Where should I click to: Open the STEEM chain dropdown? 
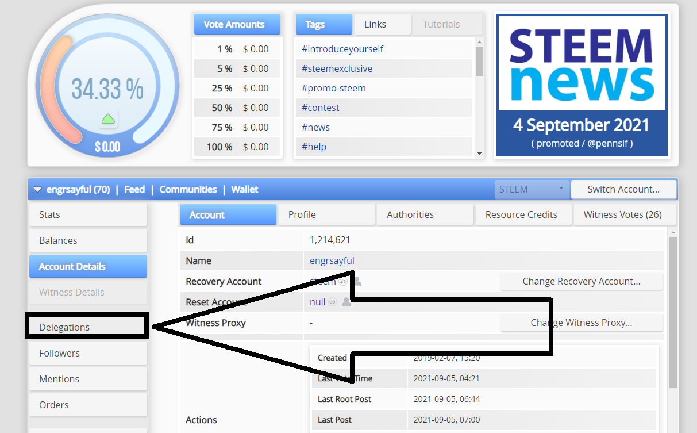coord(532,189)
